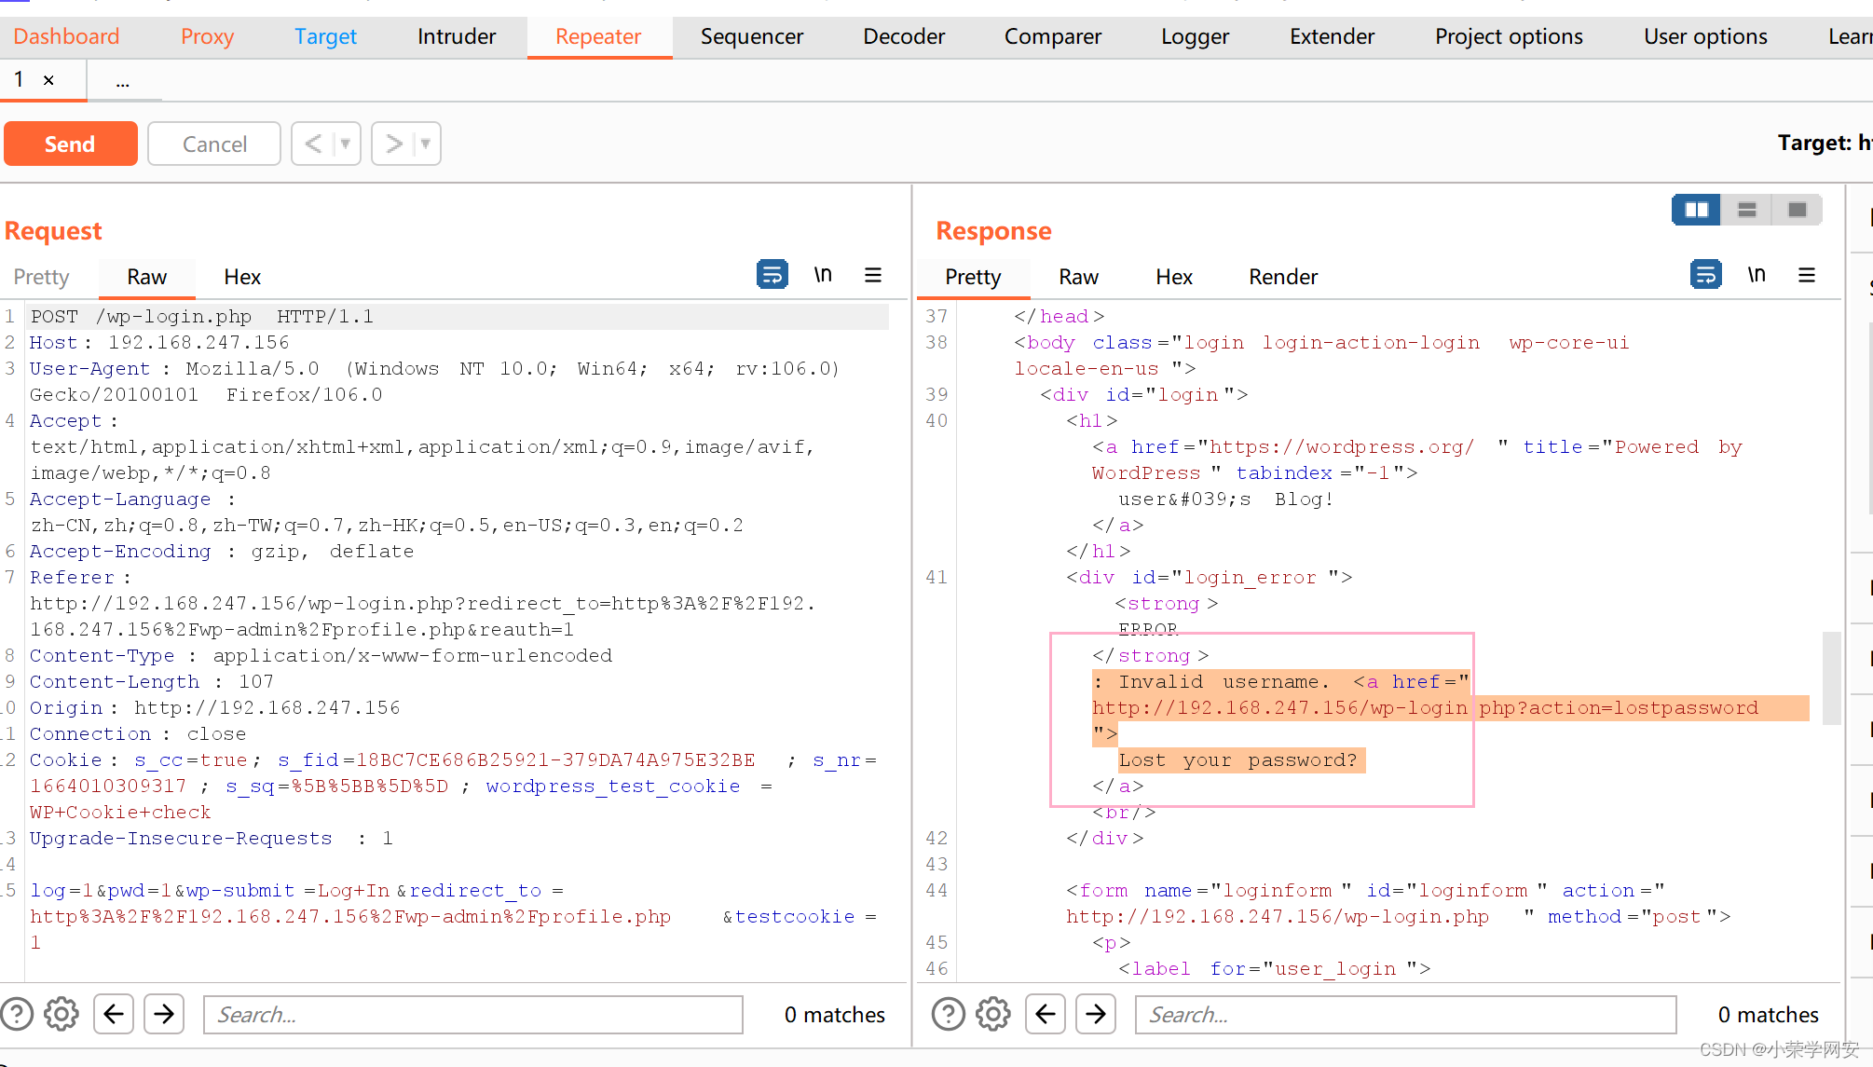Click the Send button to submit request
This screenshot has height=1067, width=1873.
pos(71,143)
